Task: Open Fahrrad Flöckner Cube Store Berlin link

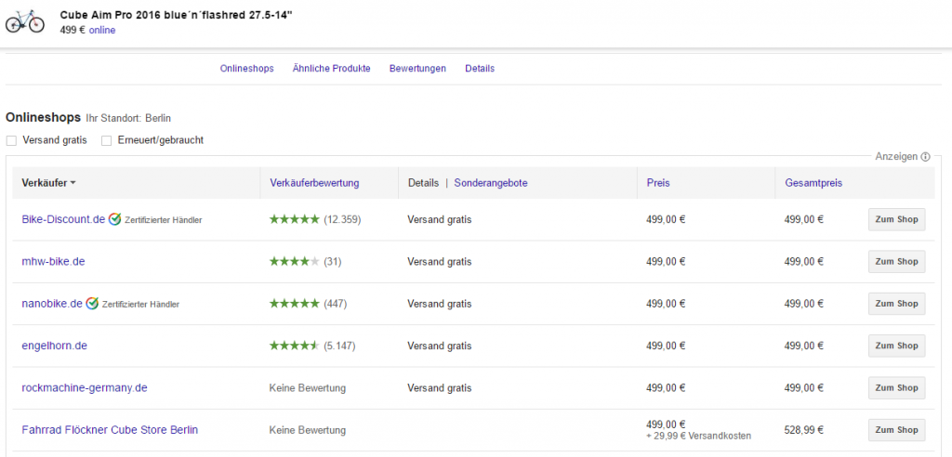Action: coord(110,430)
